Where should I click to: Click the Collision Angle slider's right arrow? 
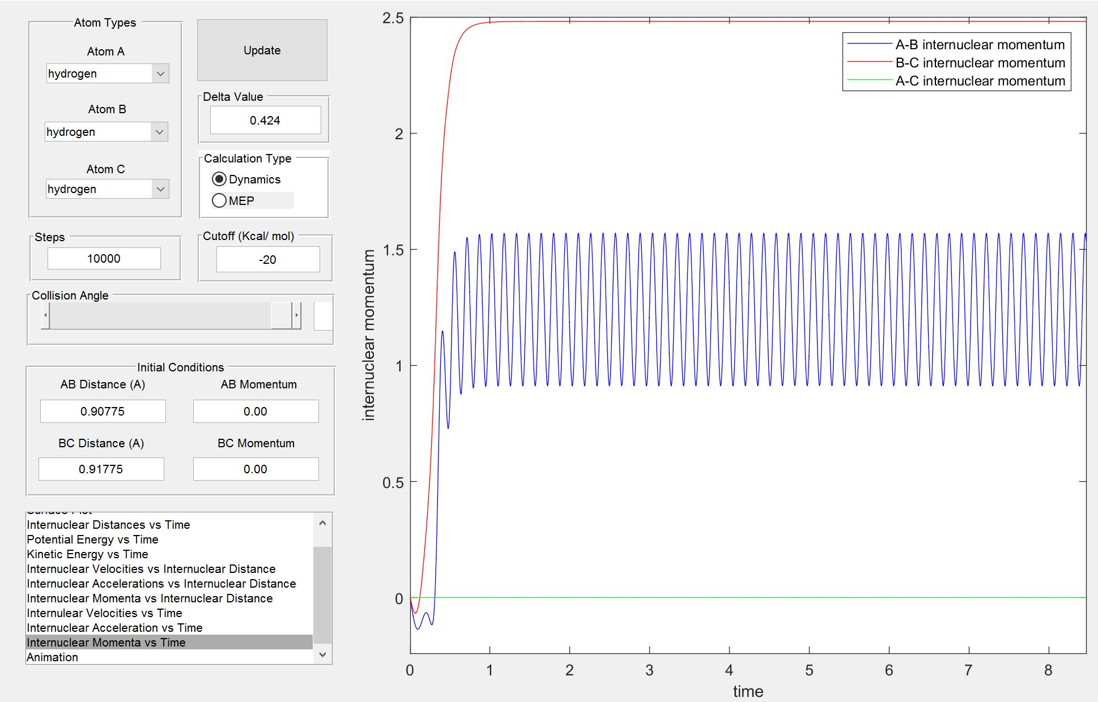pos(296,315)
